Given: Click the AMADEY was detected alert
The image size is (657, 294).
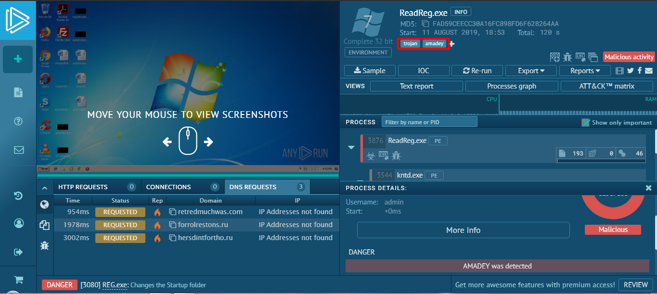Looking at the screenshot, I should (x=497, y=266).
